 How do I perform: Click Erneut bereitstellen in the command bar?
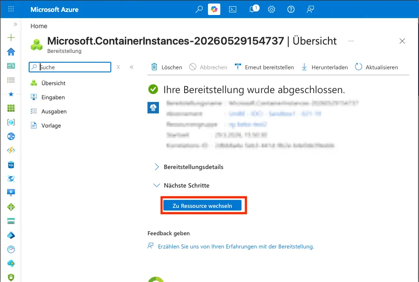click(x=264, y=67)
